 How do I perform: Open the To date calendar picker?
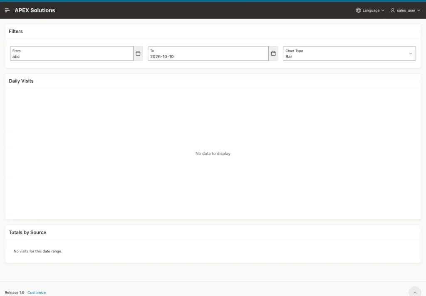click(x=273, y=54)
